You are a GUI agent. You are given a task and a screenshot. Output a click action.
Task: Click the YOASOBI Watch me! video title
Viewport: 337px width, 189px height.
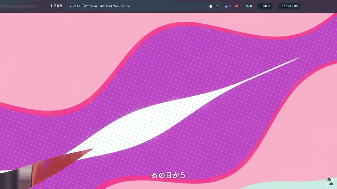point(100,6)
